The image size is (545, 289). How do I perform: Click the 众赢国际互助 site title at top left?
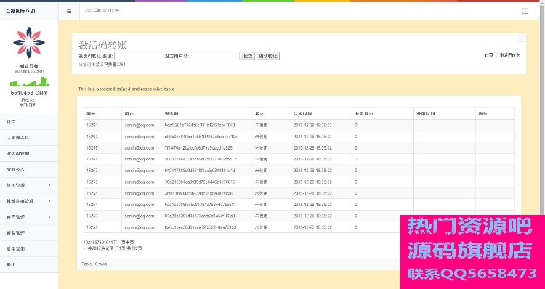[x=20, y=11]
